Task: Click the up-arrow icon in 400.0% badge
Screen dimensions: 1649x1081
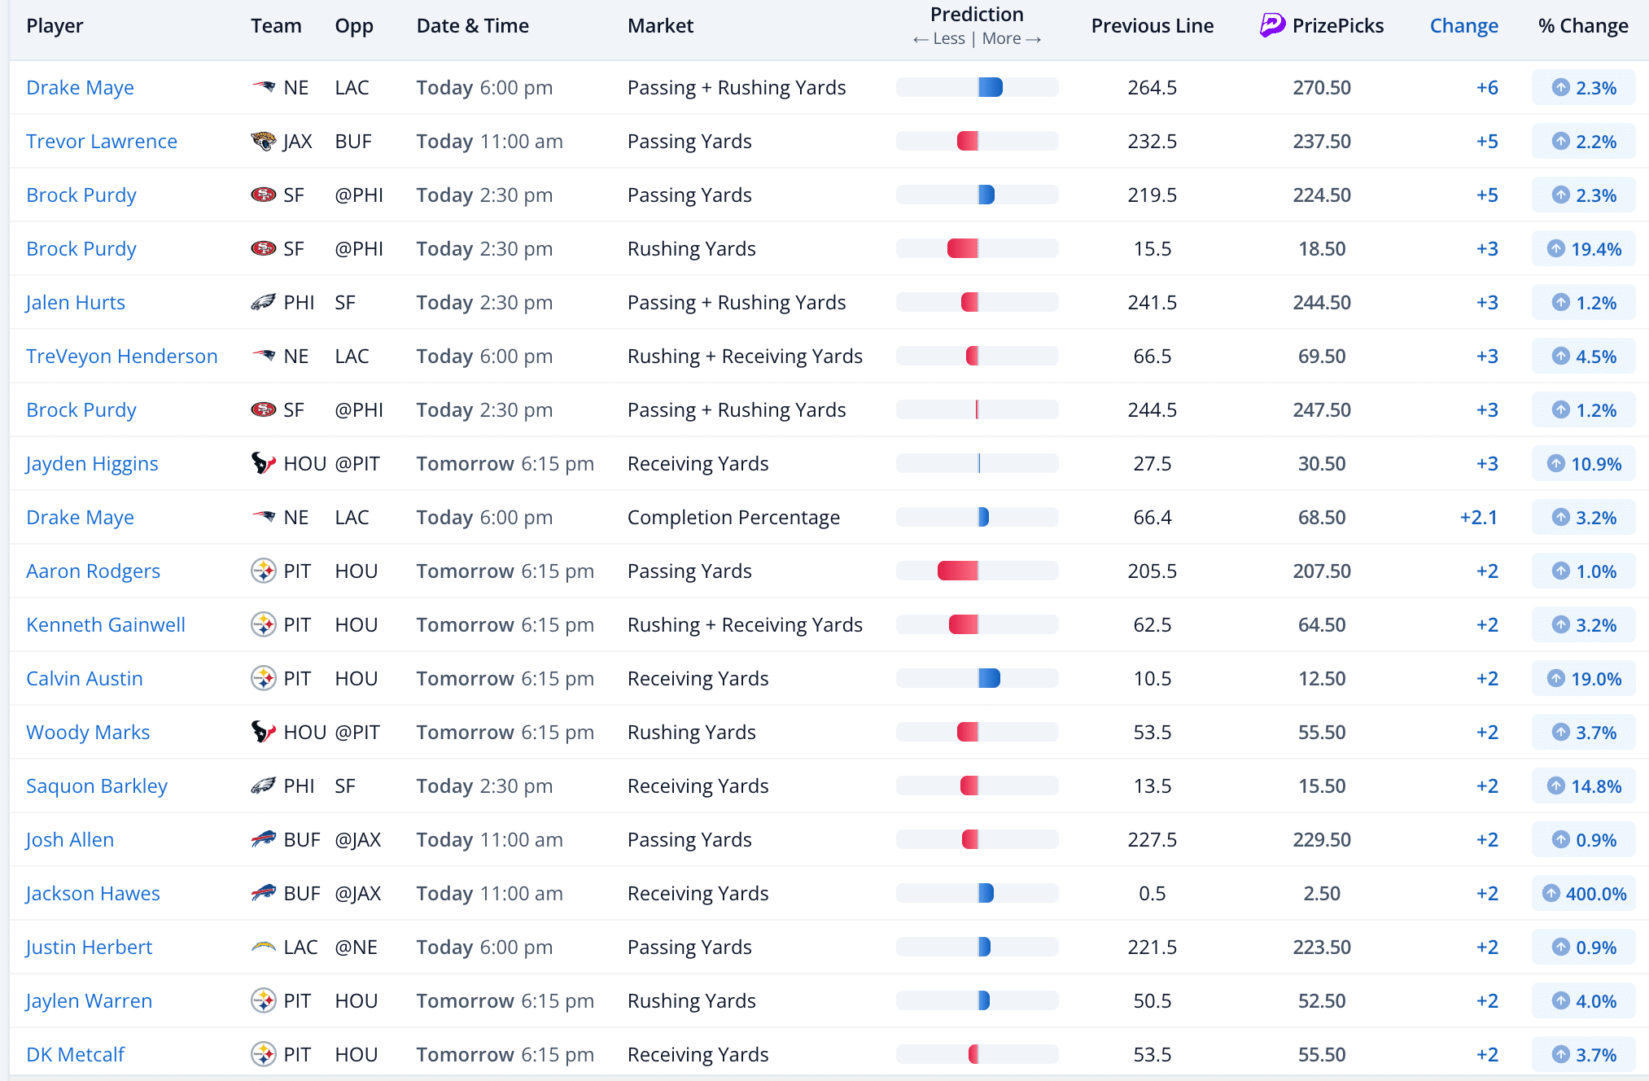Action: (x=1551, y=893)
